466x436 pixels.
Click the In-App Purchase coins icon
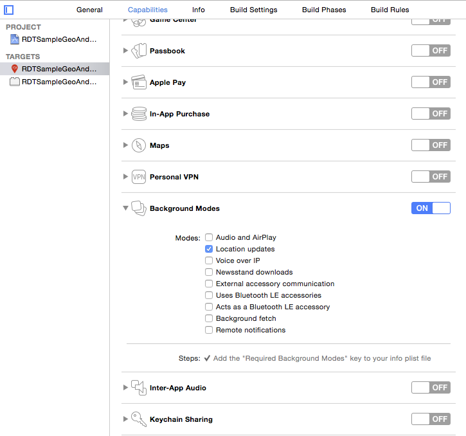click(139, 114)
